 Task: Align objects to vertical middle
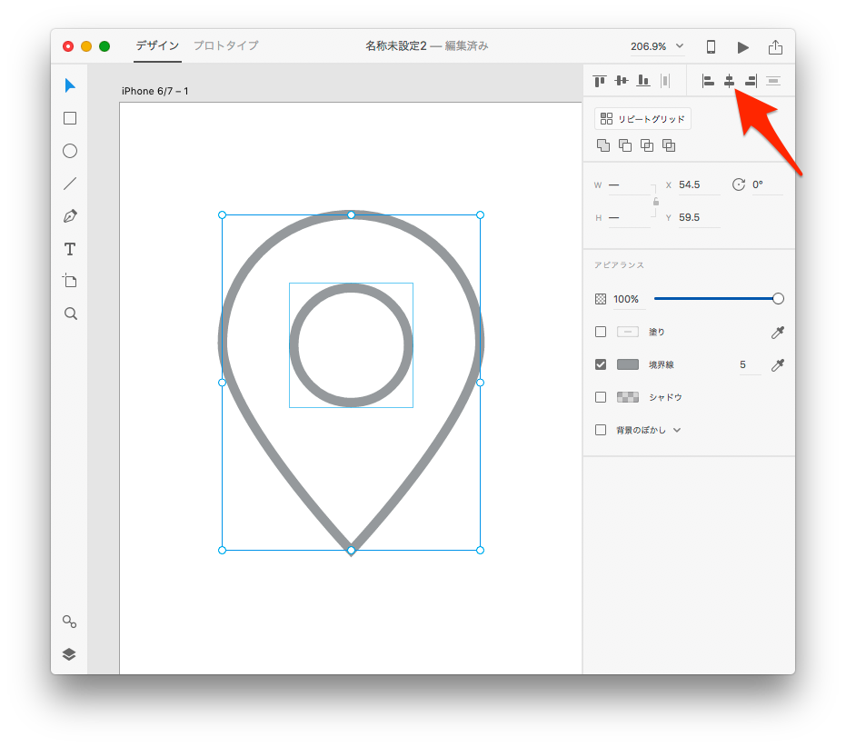pos(622,81)
